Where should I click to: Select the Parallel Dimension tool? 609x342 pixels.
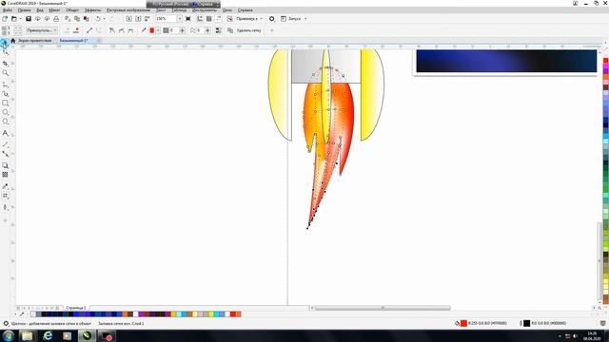point(5,144)
